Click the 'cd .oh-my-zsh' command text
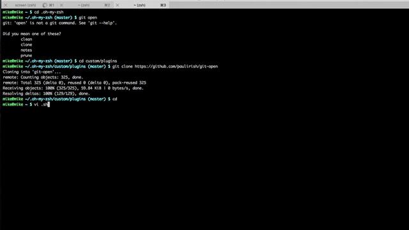The width and height of the screenshot is (409, 230). point(49,12)
